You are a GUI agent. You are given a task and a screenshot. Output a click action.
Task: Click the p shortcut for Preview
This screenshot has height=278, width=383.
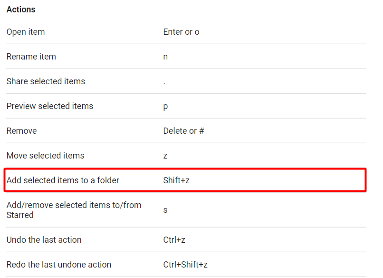165,107
